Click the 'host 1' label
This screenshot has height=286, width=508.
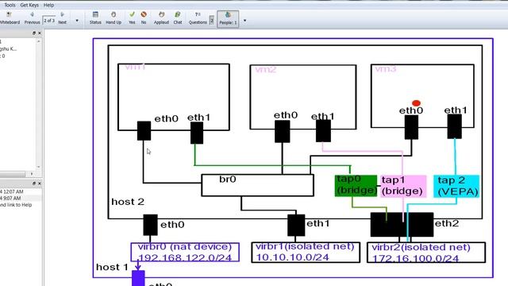tap(112, 267)
